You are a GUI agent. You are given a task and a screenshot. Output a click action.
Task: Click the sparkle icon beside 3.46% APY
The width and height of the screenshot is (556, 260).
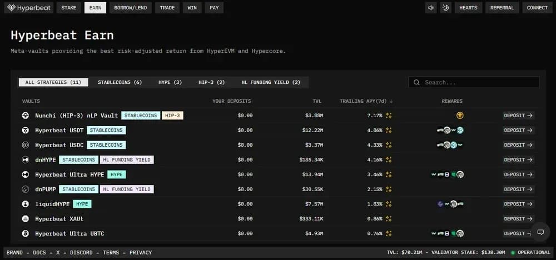[x=389, y=174]
